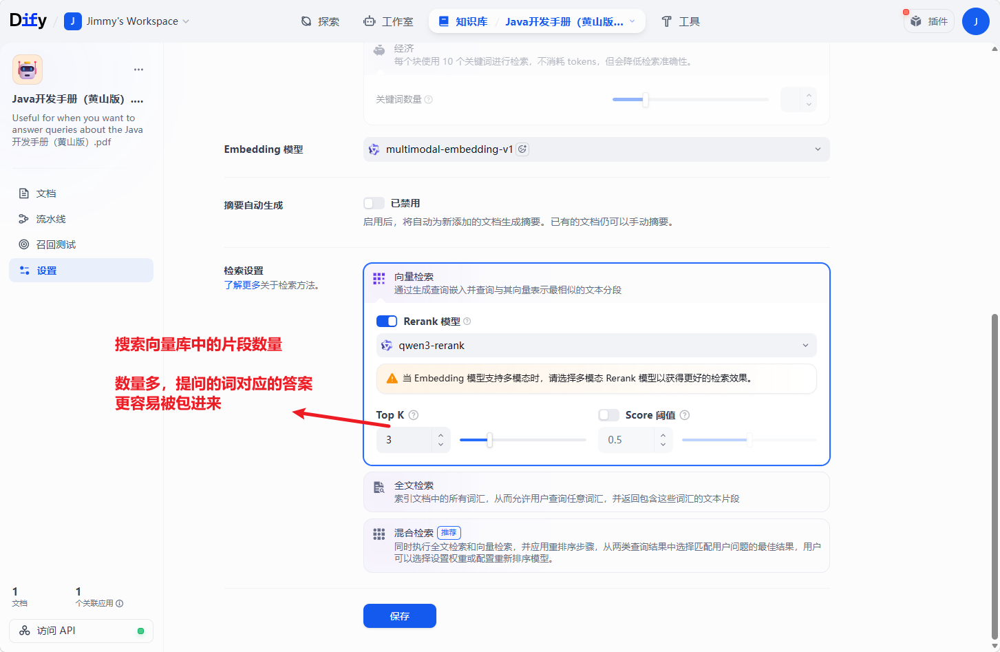Switch to the 工作室 studio tab

coord(388,21)
